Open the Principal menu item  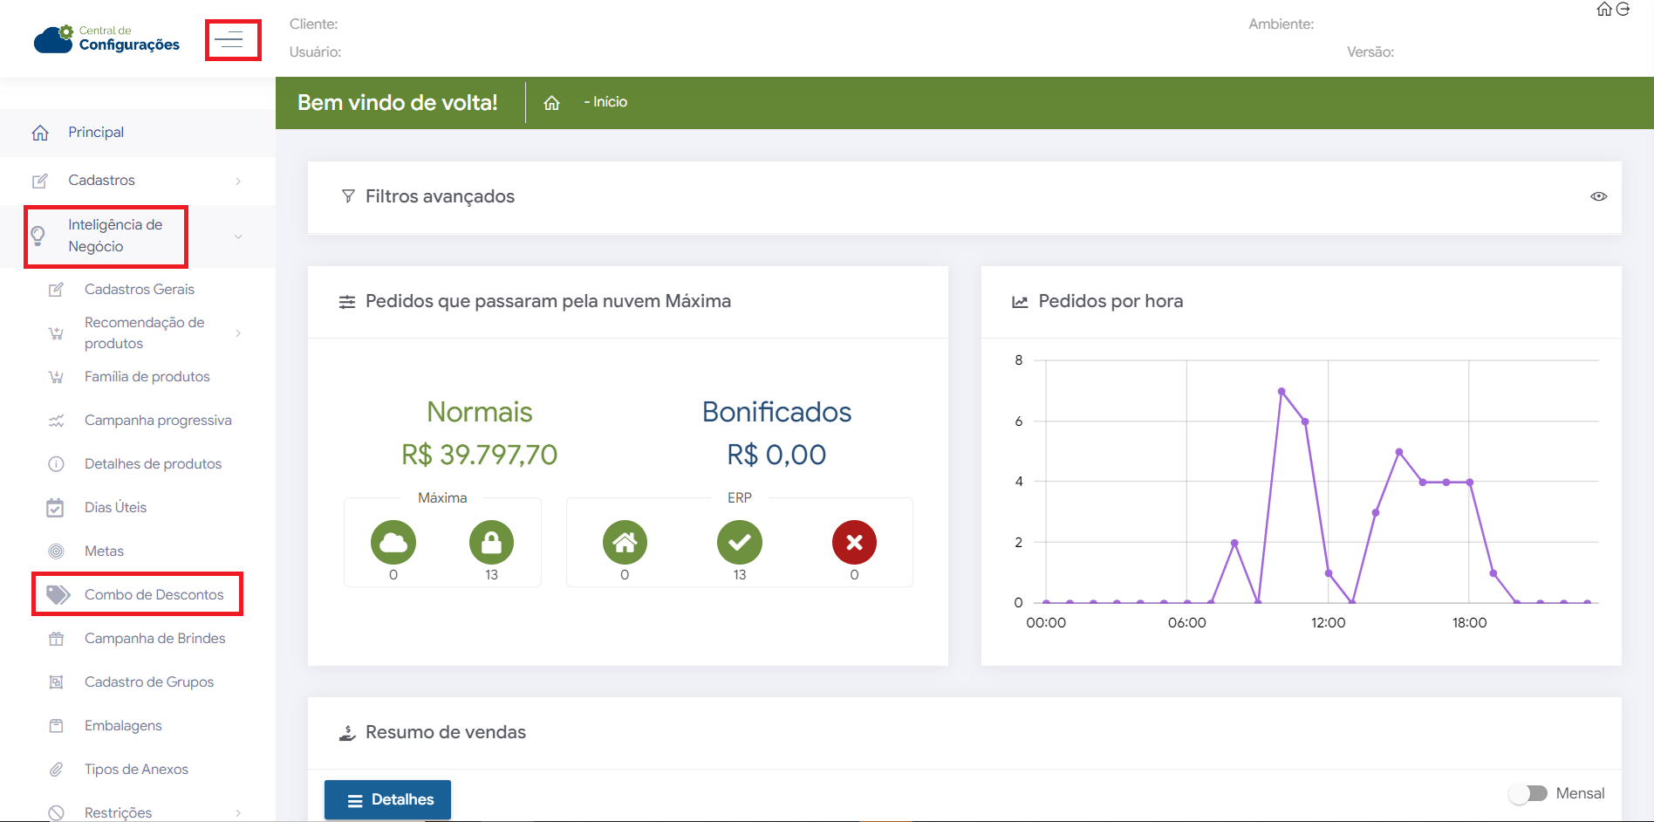[96, 133]
